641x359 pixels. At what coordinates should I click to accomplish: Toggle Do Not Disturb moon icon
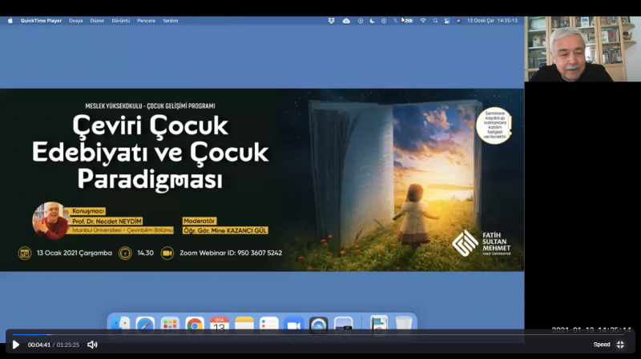coord(372,20)
